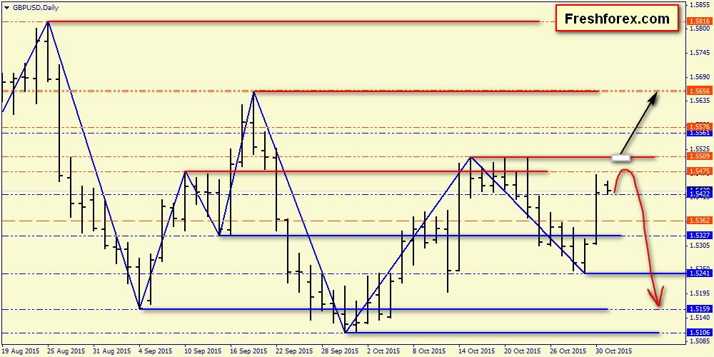This screenshot has height=357, width=714.
Task: Click the 1.5745 axis value
Action: click(700, 53)
